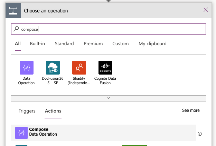Screen dimensions: 216x146
Task: Go to the Custom tab
Action: [x=120, y=44]
